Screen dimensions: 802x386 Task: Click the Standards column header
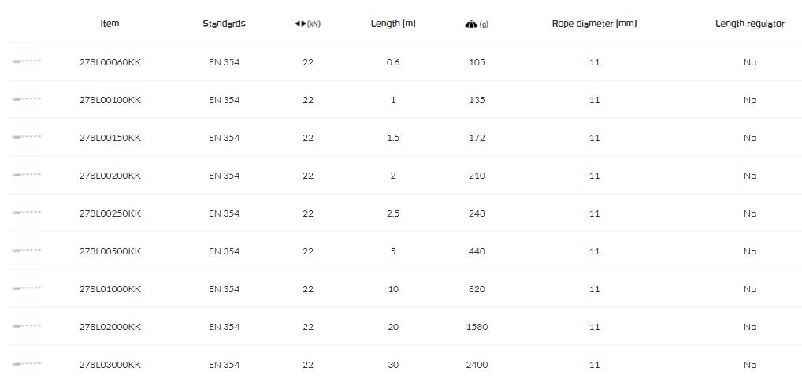click(x=224, y=24)
